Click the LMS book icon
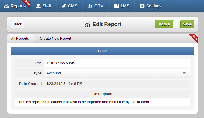 (117, 6)
